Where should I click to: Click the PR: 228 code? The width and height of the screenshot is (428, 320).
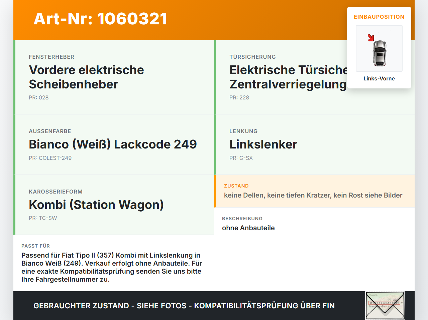[239, 97]
